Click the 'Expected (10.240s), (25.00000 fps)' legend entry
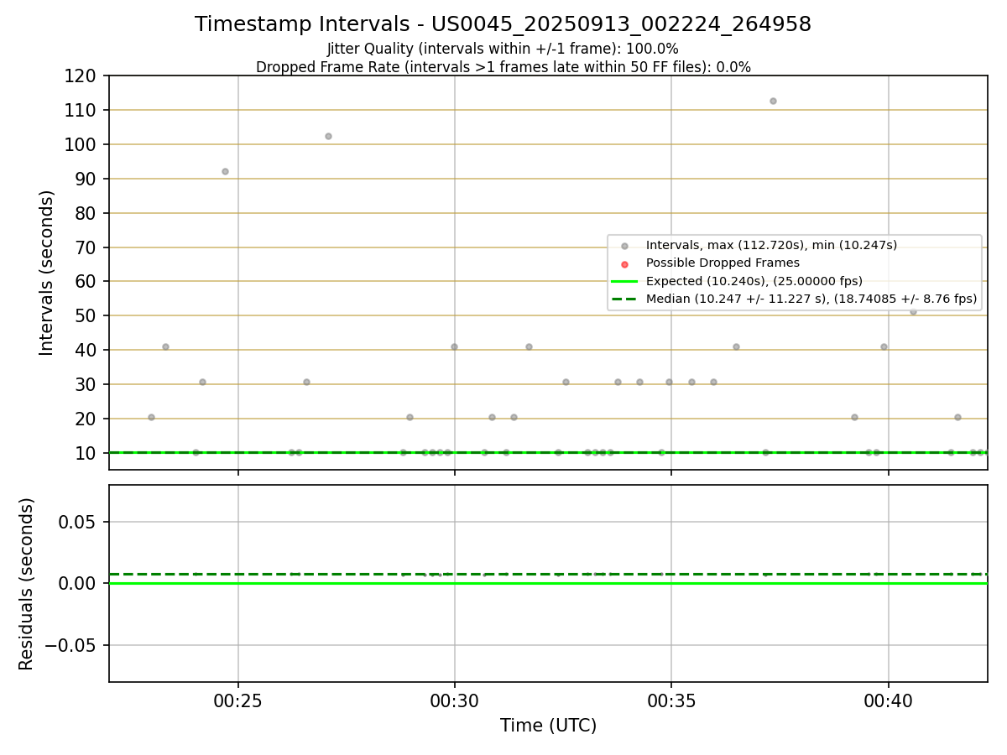The width and height of the screenshot is (1007, 755). 754,281
